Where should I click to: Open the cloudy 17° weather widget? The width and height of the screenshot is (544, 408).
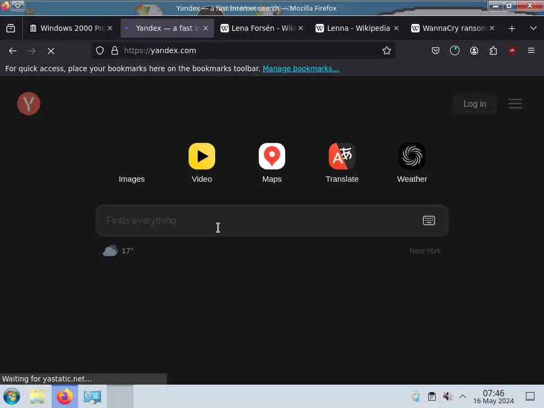[118, 251]
